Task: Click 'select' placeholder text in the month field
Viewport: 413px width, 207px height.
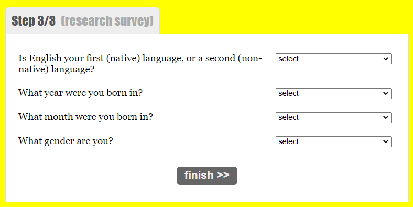Action: [288, 117]
